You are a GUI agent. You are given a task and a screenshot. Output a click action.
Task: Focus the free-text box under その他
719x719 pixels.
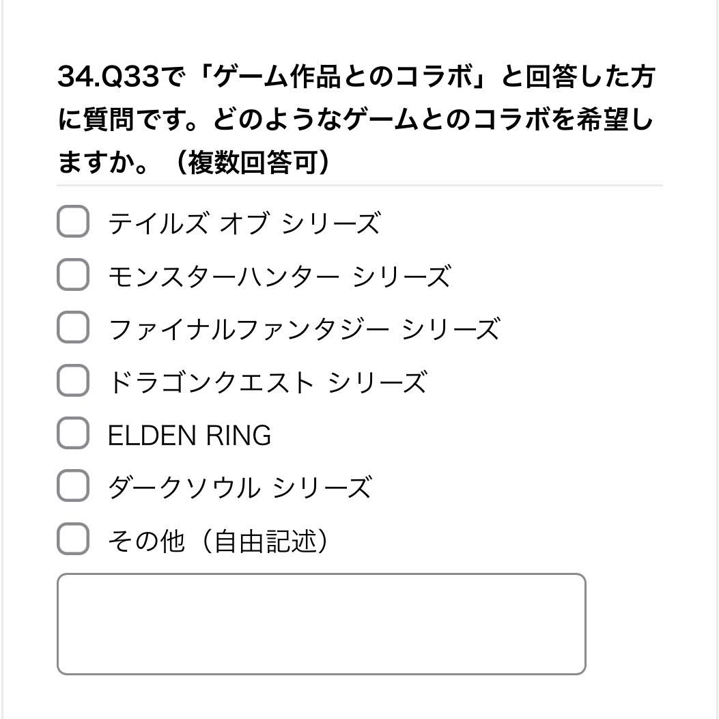coord(321,624)
